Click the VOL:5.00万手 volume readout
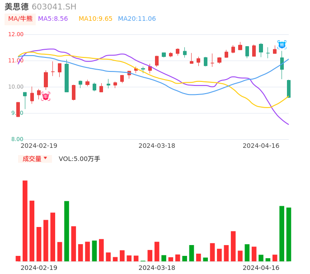310x274 pixels. 80,159
